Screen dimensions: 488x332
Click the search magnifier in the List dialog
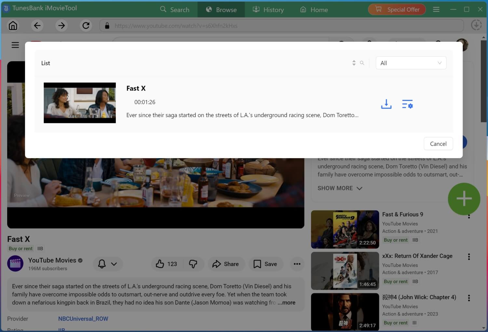click(362, 63)
